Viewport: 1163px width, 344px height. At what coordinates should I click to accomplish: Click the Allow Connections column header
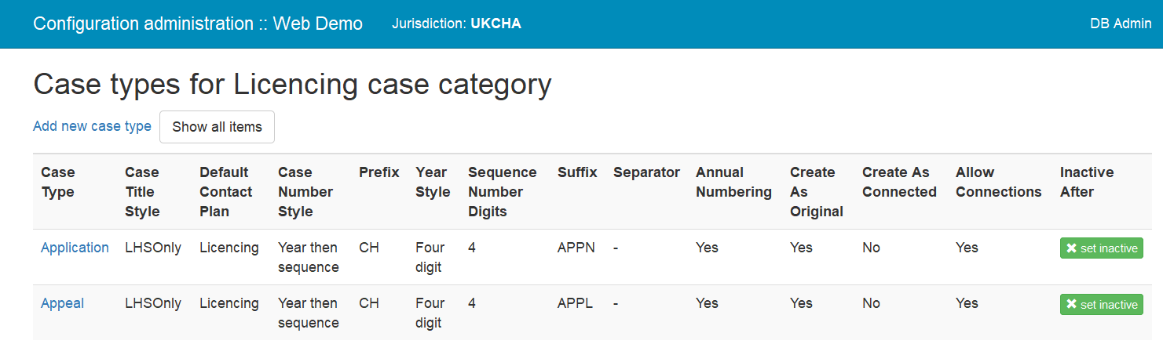pyautogui.click(x=999, y=182)
